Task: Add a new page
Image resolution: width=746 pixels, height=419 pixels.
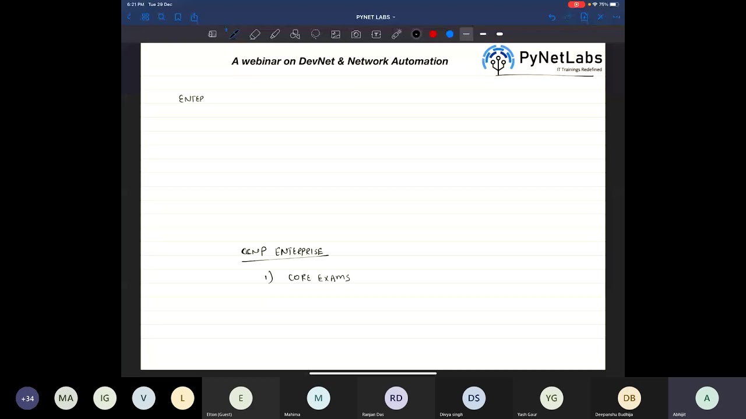Action: point(584,17)
